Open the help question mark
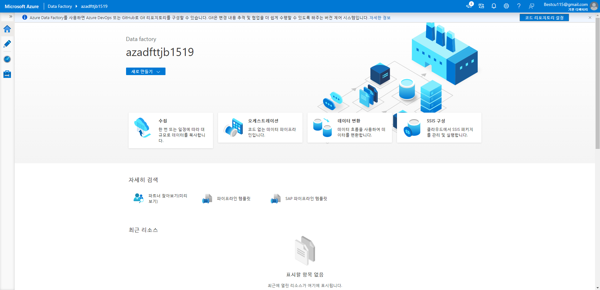This screenshot has width=600, height=290. pyautogui.click(x=519, y=6)
